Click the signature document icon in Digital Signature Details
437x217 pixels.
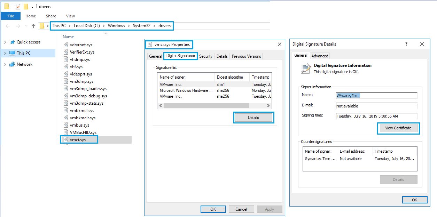pos(305,69)
